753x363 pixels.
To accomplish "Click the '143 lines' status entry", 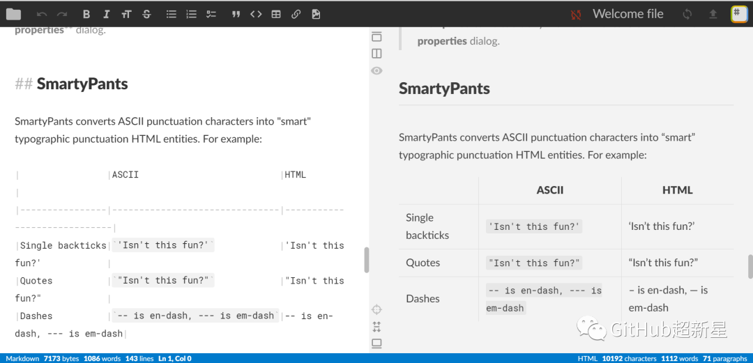I will coord(139,358).
